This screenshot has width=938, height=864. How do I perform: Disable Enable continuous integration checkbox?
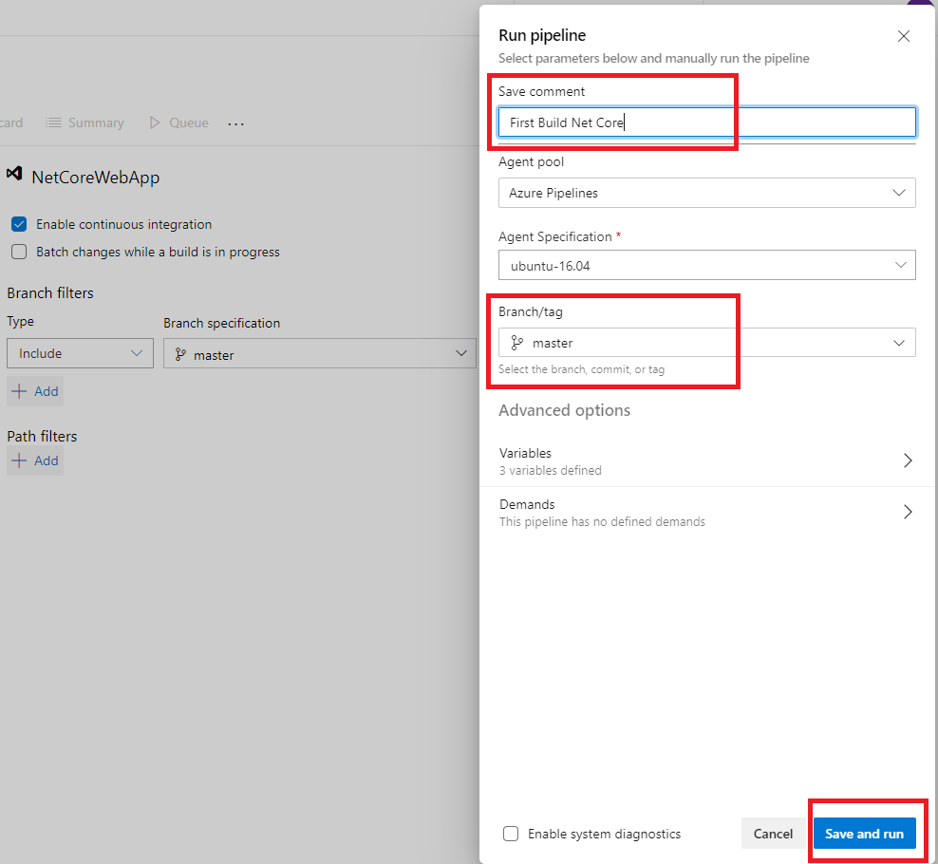click(18, 224)
